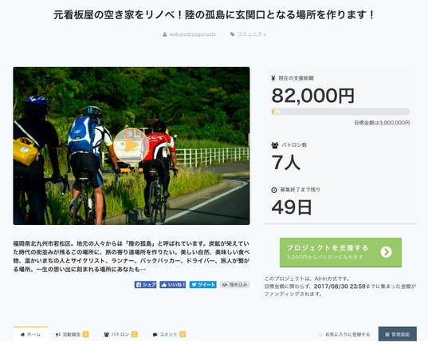
Task: Click the patrons group icon
Action: [x=275, y=145]
